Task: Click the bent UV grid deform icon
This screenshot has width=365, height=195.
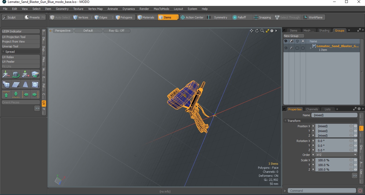Action: click(x=6, y=84)
